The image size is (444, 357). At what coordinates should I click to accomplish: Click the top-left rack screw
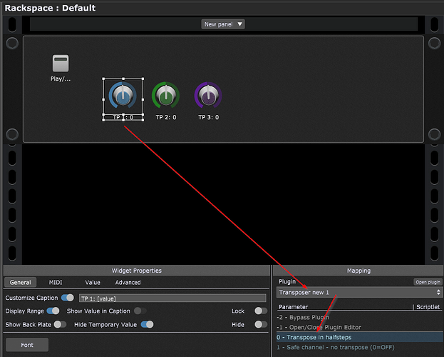(12, 44)
